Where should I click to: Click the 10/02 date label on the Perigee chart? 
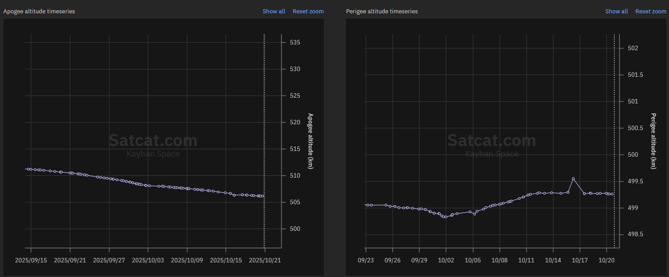click(446, 260)
